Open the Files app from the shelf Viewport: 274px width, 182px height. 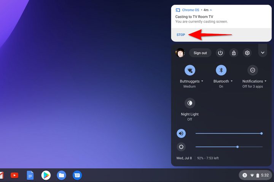(x=62, y=175)
